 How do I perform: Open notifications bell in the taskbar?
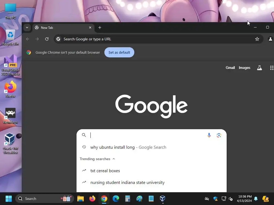(x=256, y=199)
